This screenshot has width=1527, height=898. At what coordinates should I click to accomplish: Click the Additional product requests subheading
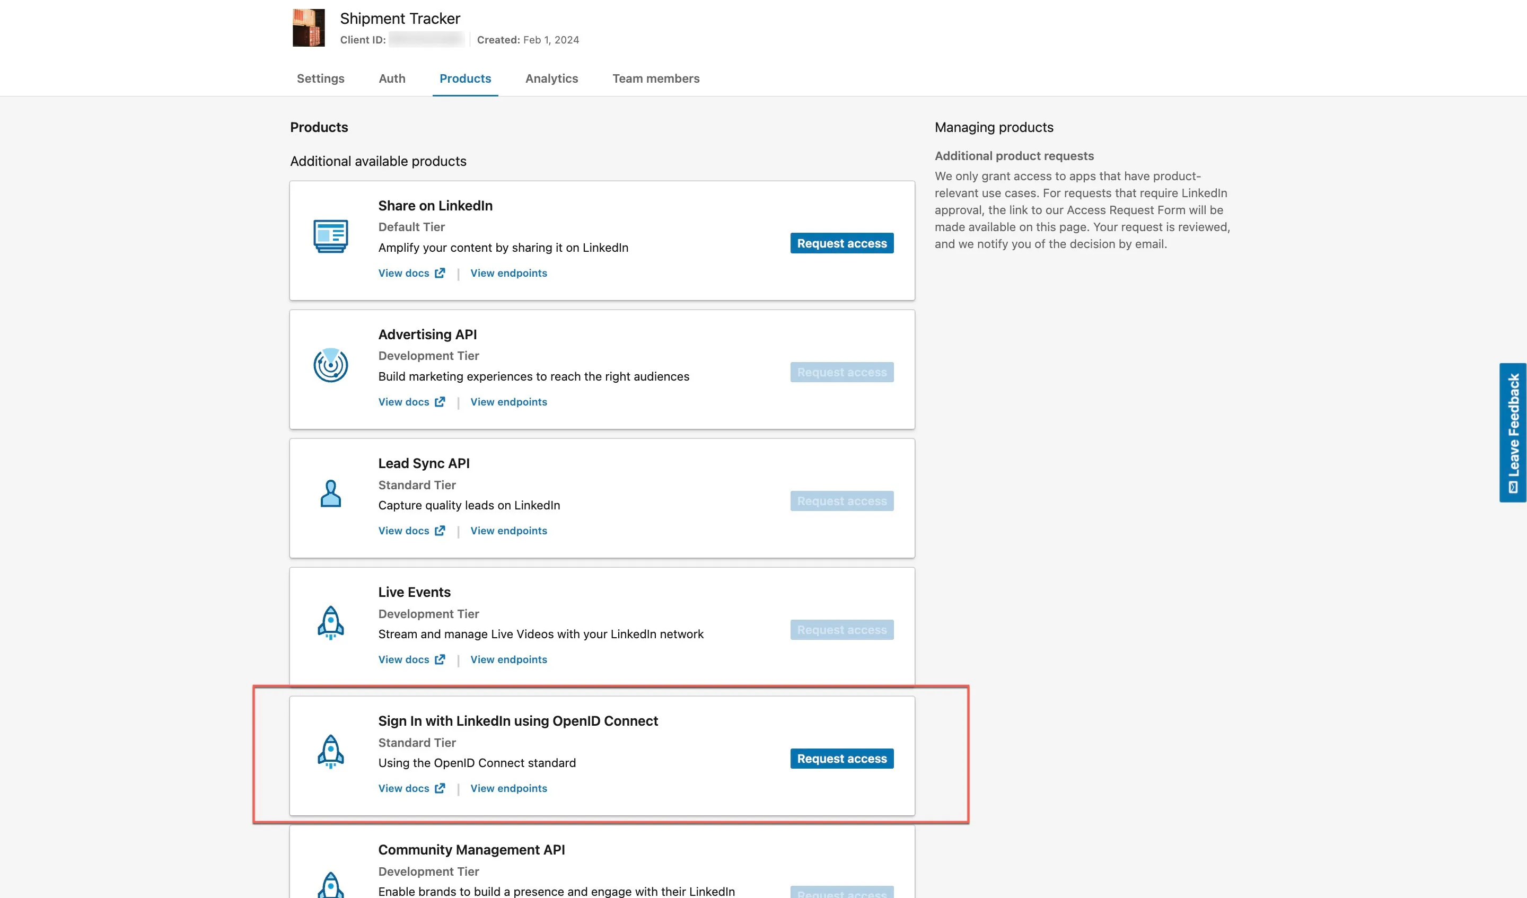click(1014, 156)
